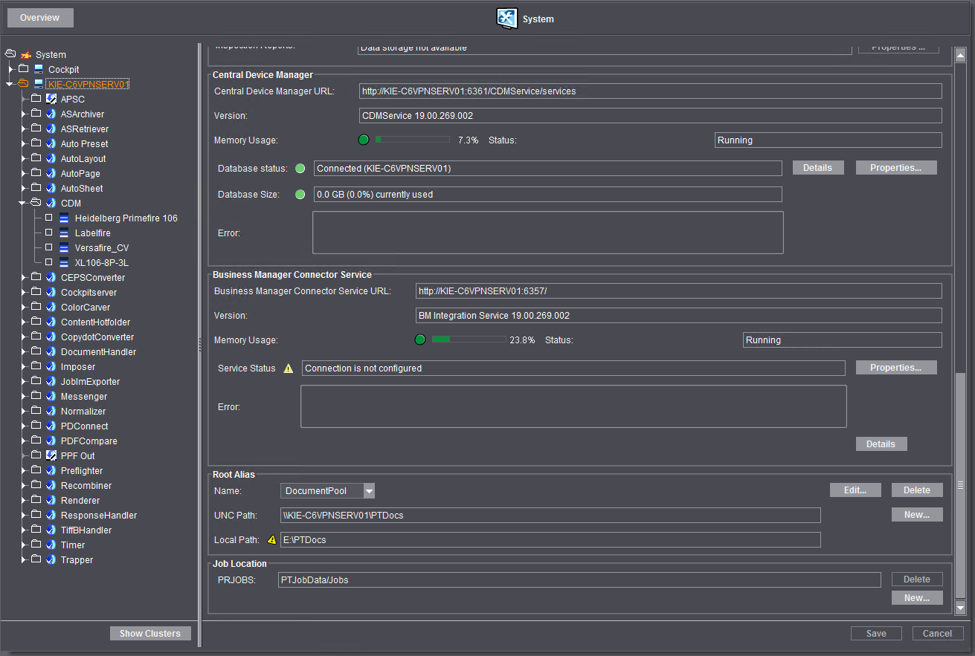Click the APSC service status icon
This screenshot has height=656, width=975.
coord(51,99)
